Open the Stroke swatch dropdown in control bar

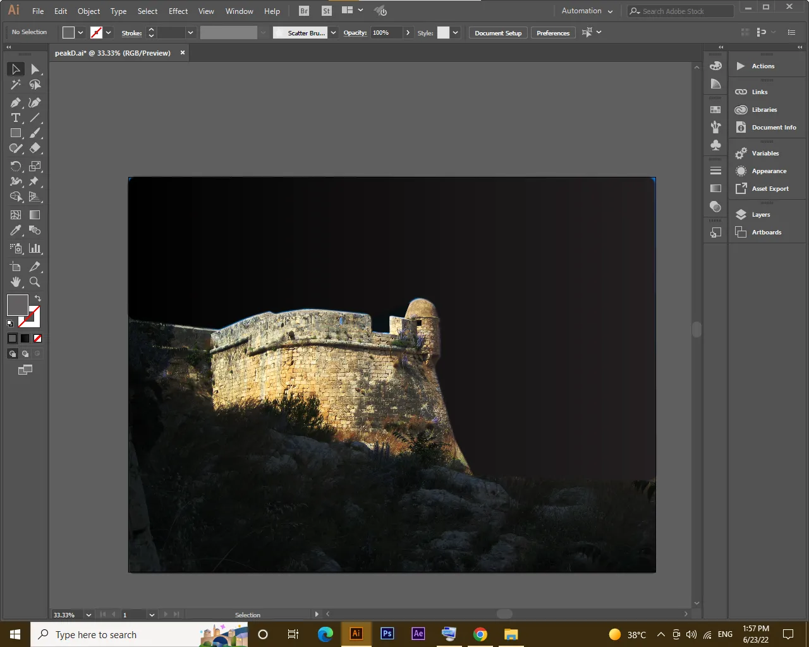109,33
